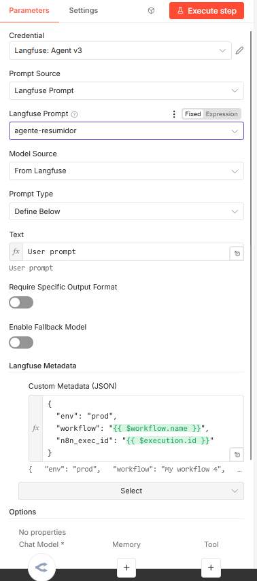
Task: Add a Tool sub-node with plus
Action: [211, 567]
